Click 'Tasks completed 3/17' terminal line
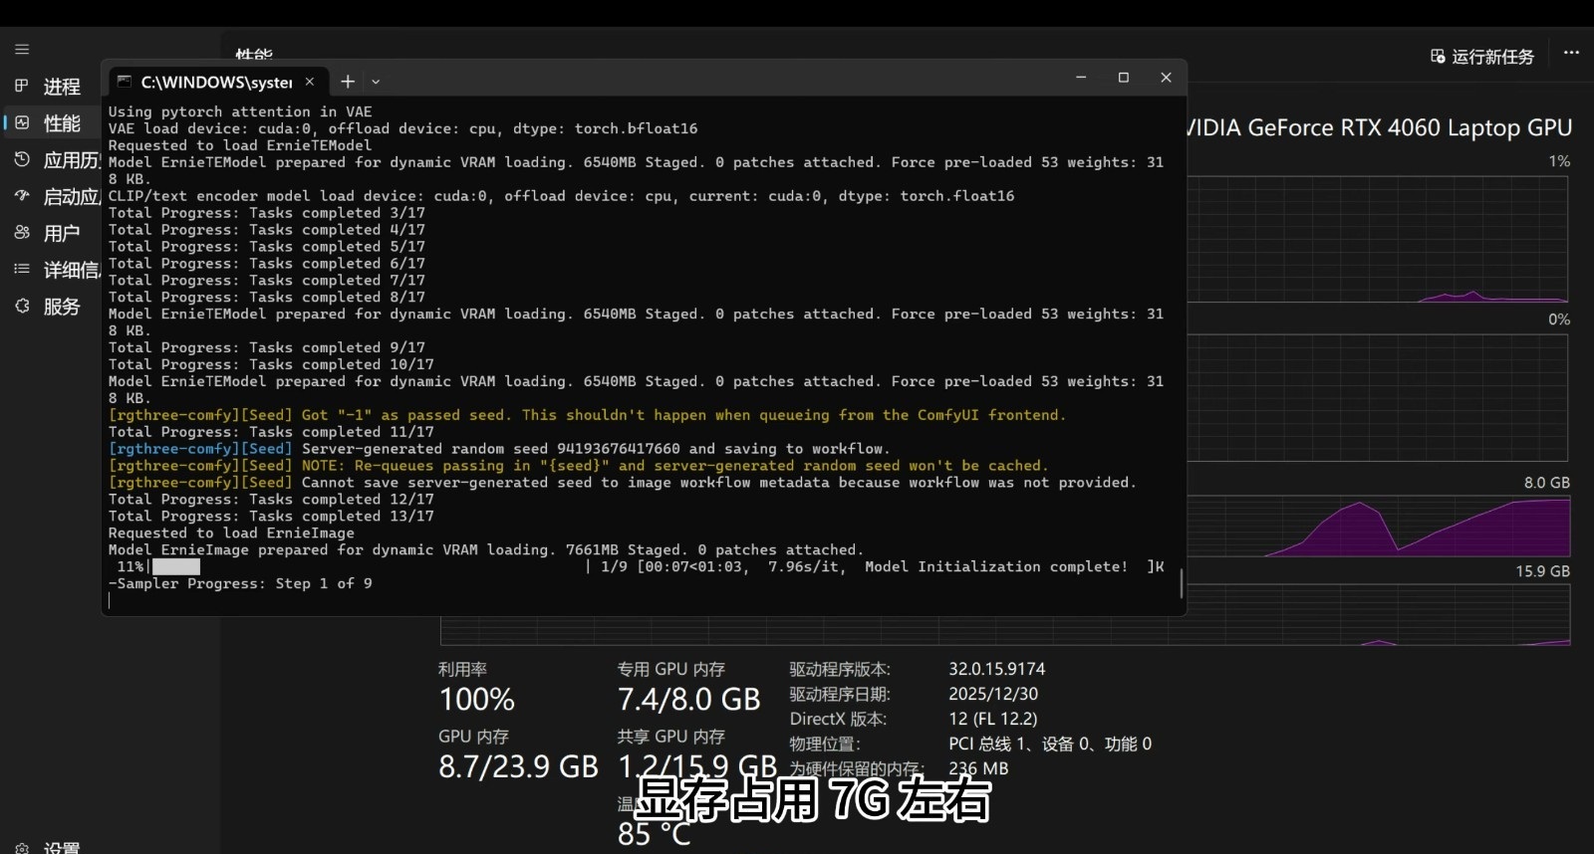The image size is (1594, 854). click(x=267, y=213)
